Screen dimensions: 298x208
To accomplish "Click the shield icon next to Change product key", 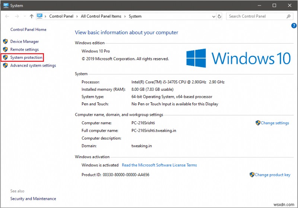I will point(252,175).
